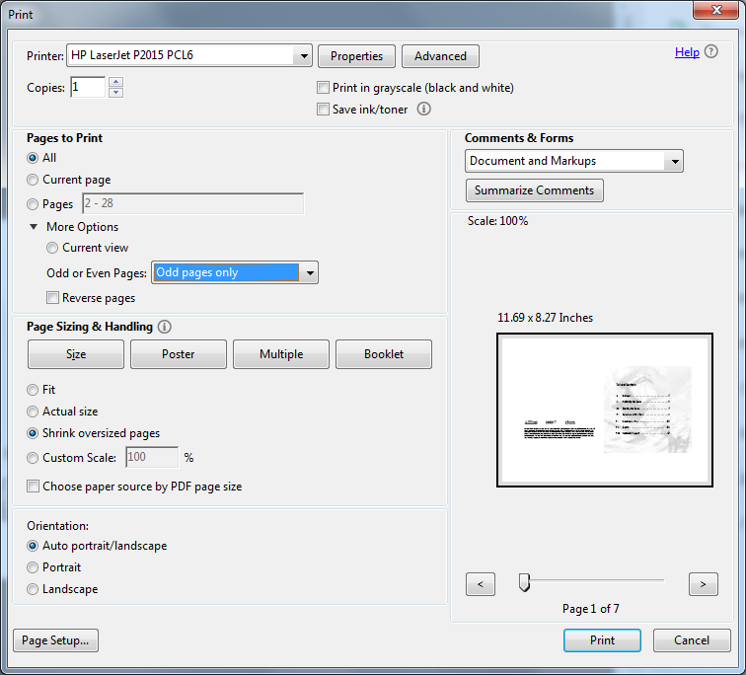This screenshot has width=746, height=675.
Task: Switch to Poster page handling
Action: 179,354
